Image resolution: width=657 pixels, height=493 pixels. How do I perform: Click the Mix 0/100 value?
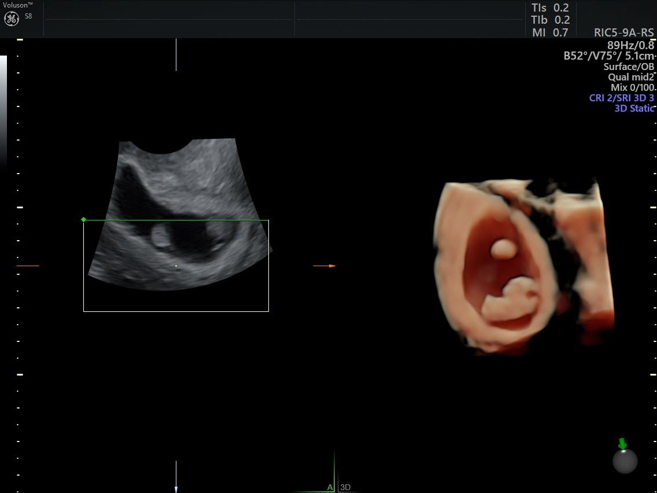coord(633,87)
